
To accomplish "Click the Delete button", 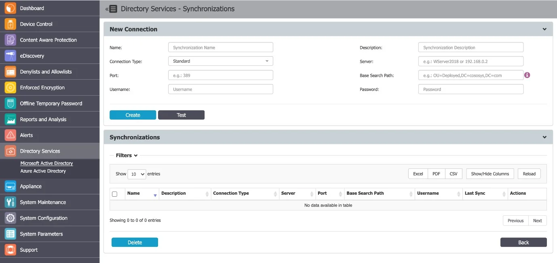I will point(135,242).
